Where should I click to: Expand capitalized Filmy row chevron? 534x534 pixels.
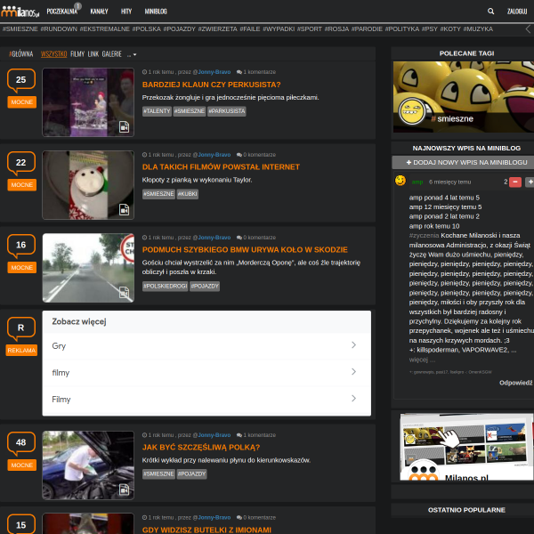(x=353, y=398)
